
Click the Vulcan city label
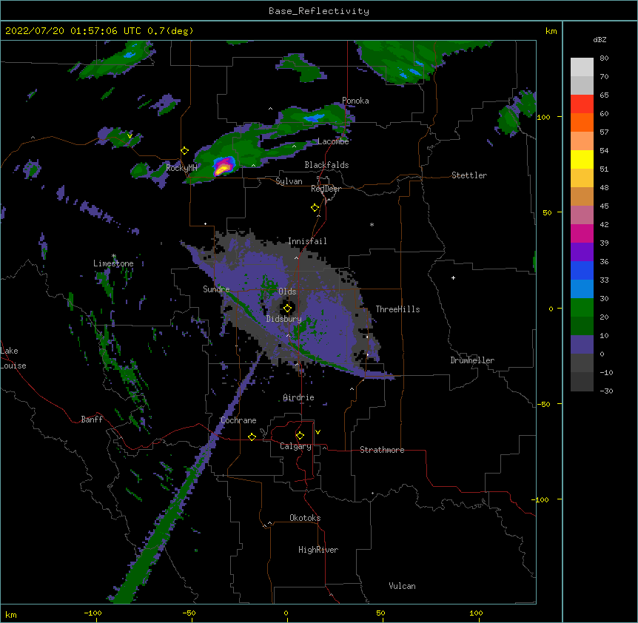pyautogui.click(x=402, y=586)
